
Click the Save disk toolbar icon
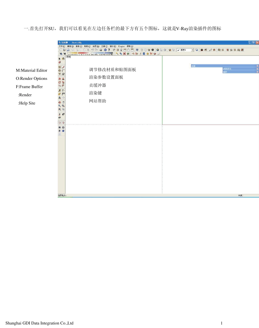click(68, 50)
